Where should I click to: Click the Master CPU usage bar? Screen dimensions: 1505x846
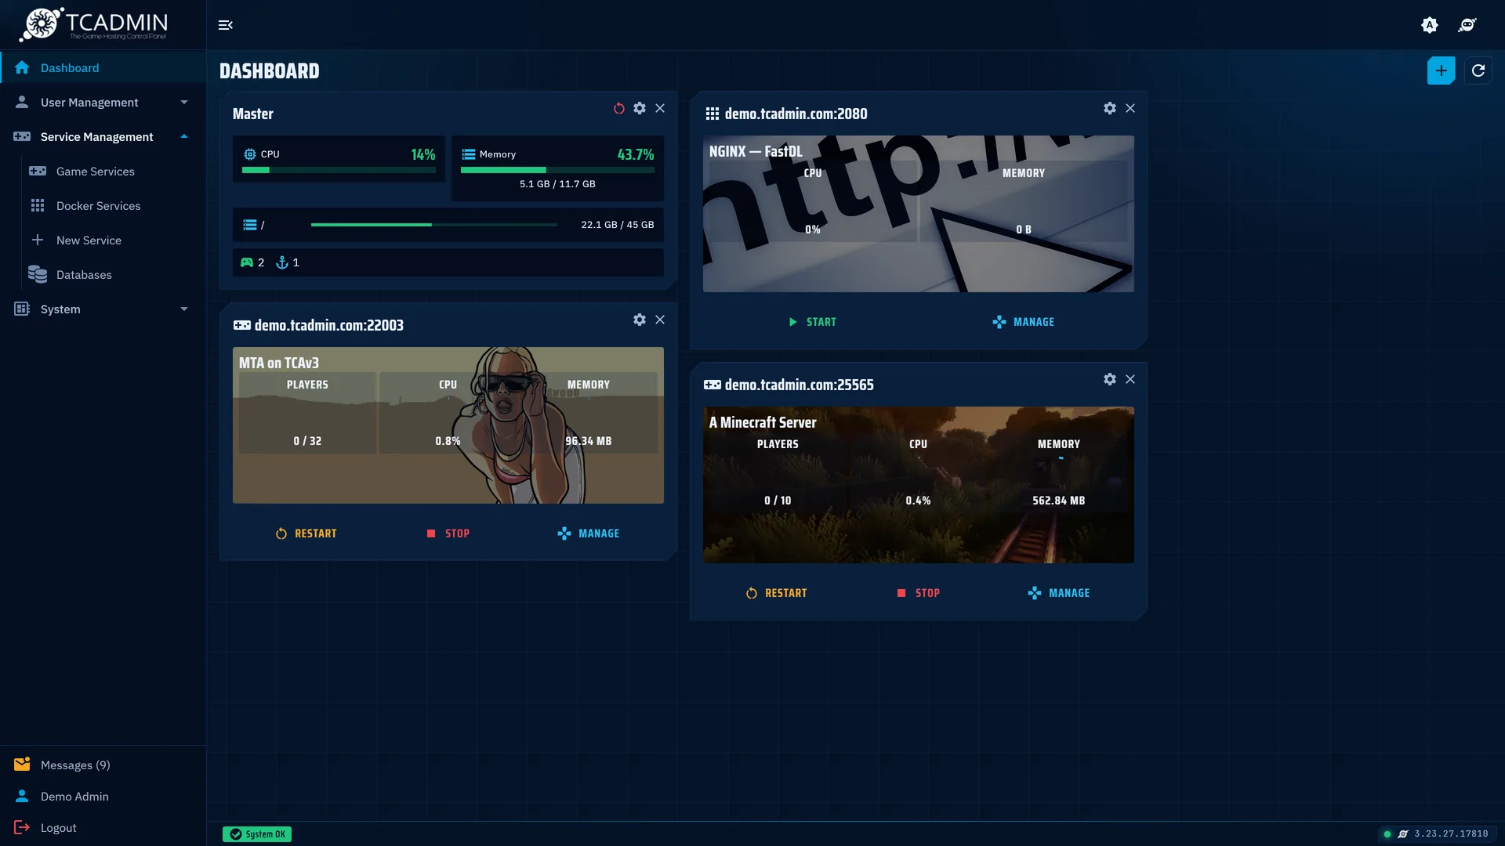(x=339, y=170)
